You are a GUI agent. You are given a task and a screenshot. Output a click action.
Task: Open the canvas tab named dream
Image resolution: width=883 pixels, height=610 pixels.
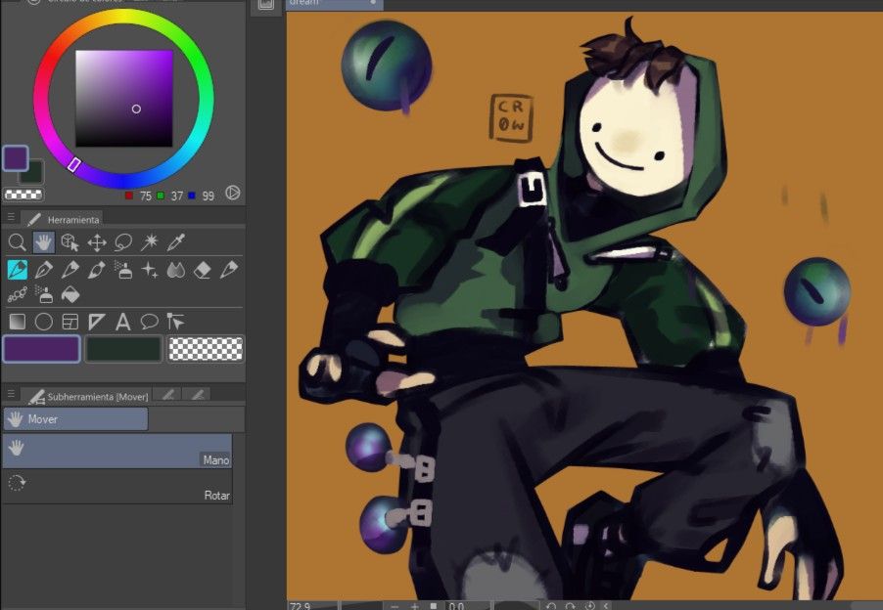[335, 4]
